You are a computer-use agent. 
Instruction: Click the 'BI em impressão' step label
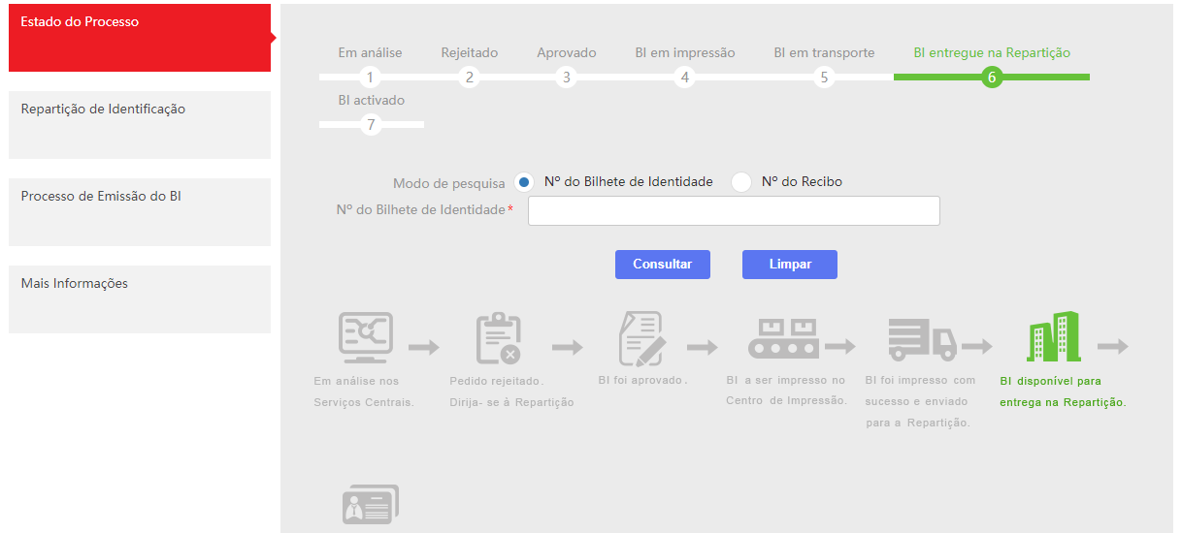[685, 53]
